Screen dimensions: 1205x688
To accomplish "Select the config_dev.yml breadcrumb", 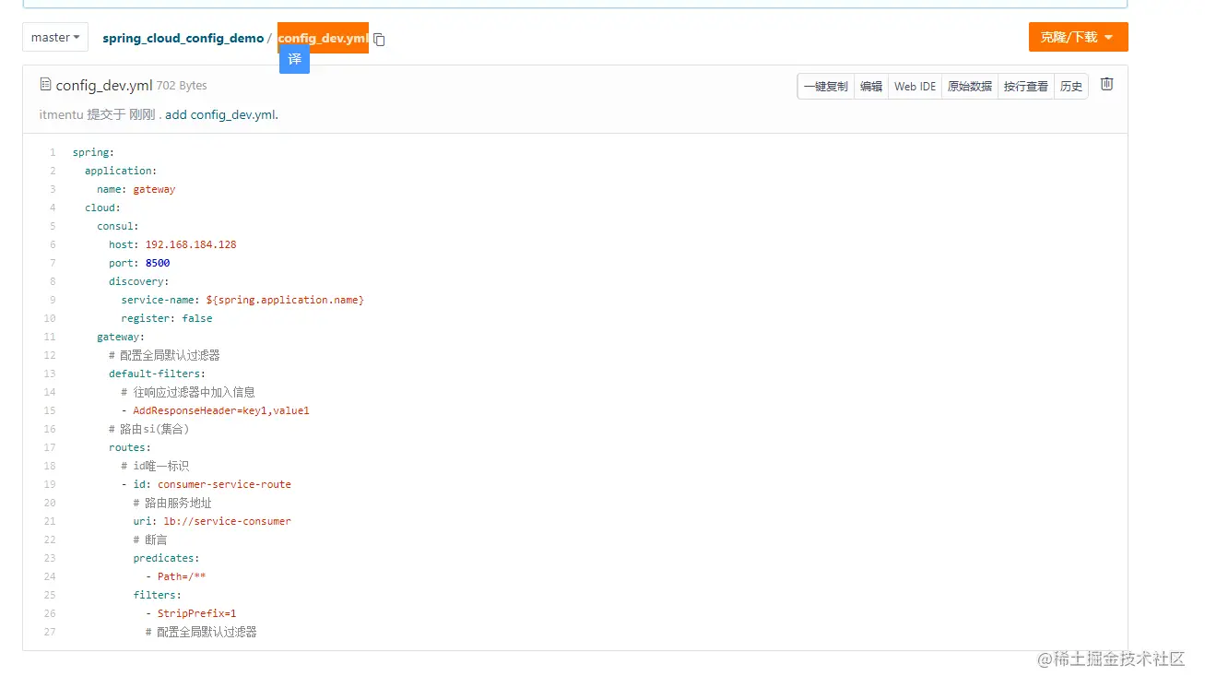I will coord(323,38).
